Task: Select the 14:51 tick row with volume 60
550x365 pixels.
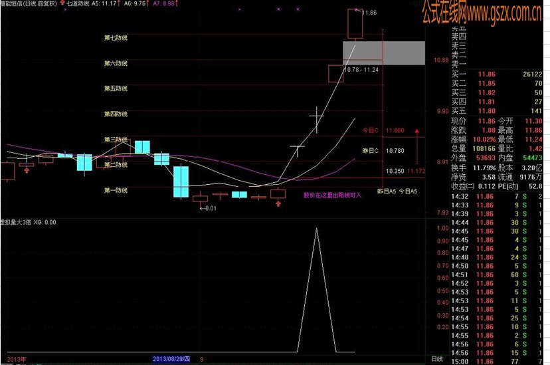Action: tap(496, 275)
